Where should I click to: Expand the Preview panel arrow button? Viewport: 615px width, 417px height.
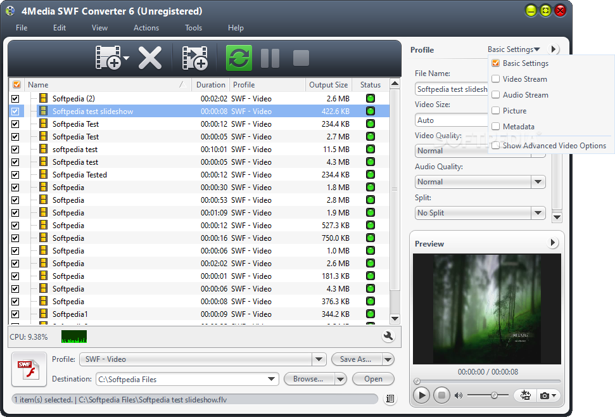click(553, 243)
